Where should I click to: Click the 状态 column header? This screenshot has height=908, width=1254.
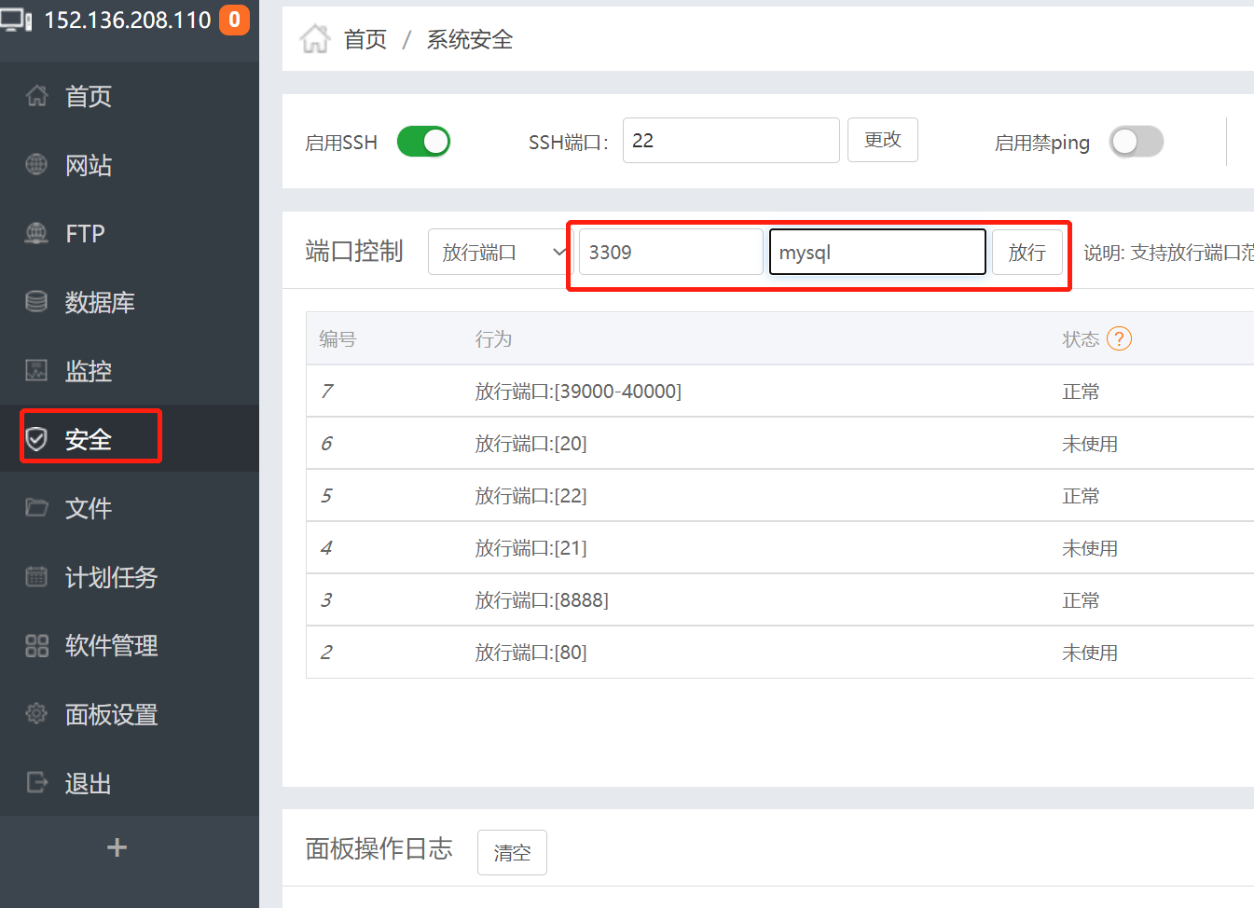coord(1081,339)
